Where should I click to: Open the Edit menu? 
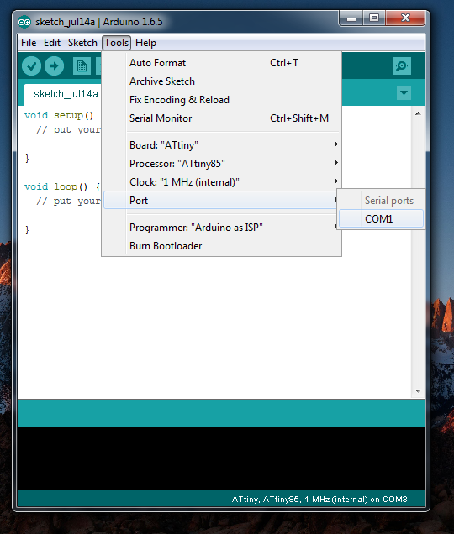(x=52, y=43)
